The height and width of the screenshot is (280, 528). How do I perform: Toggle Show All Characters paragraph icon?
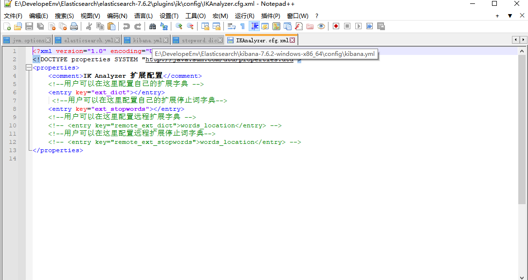coord(243,26)
